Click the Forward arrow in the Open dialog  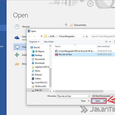[x=34, y=36]
